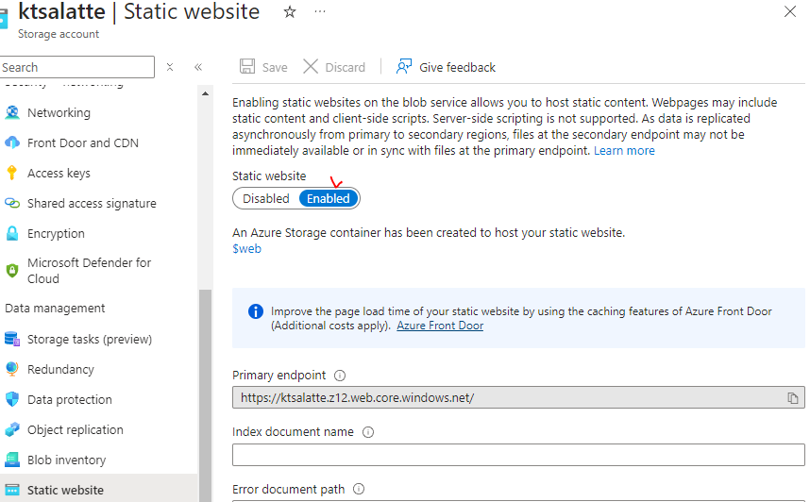Click the Microsoft Defender shield icon

[12, 271]
